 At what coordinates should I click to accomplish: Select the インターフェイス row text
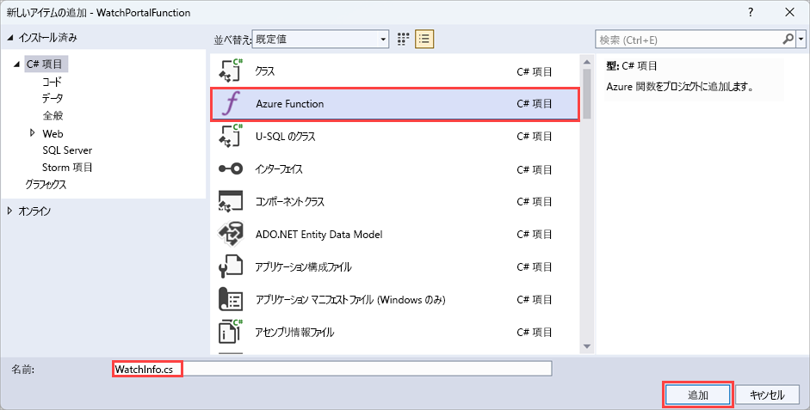pyautogui.click(x=279, y=168)
